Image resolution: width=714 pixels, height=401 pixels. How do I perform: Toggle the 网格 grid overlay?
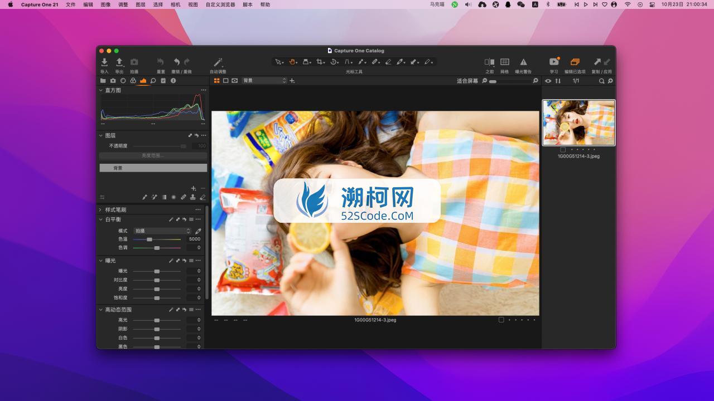[x=504, y=62]
